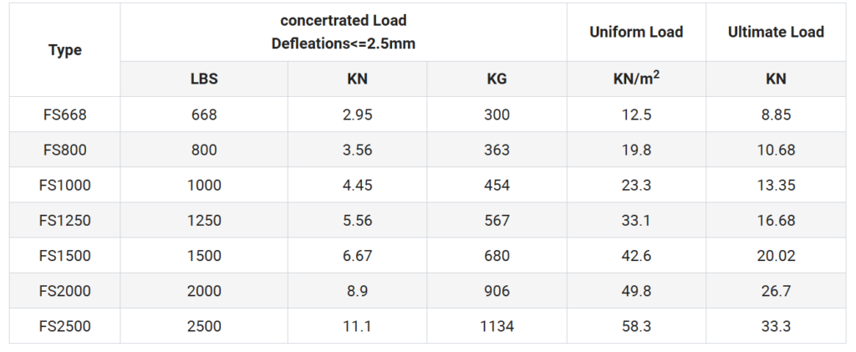Click the KG sub-header cell

[497, 79]
